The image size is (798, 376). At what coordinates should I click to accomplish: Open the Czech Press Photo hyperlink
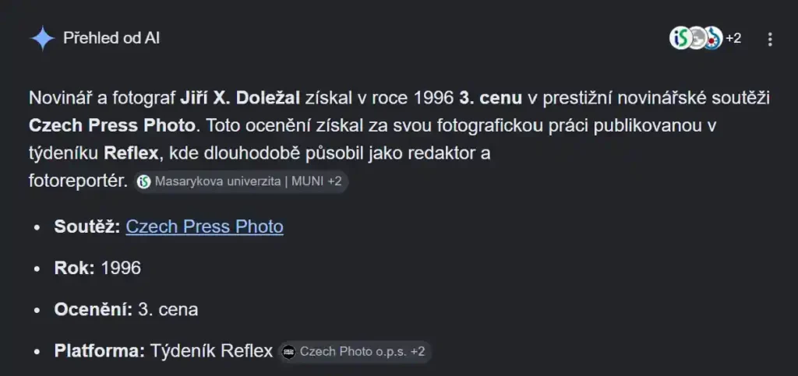tap(205, 227)
